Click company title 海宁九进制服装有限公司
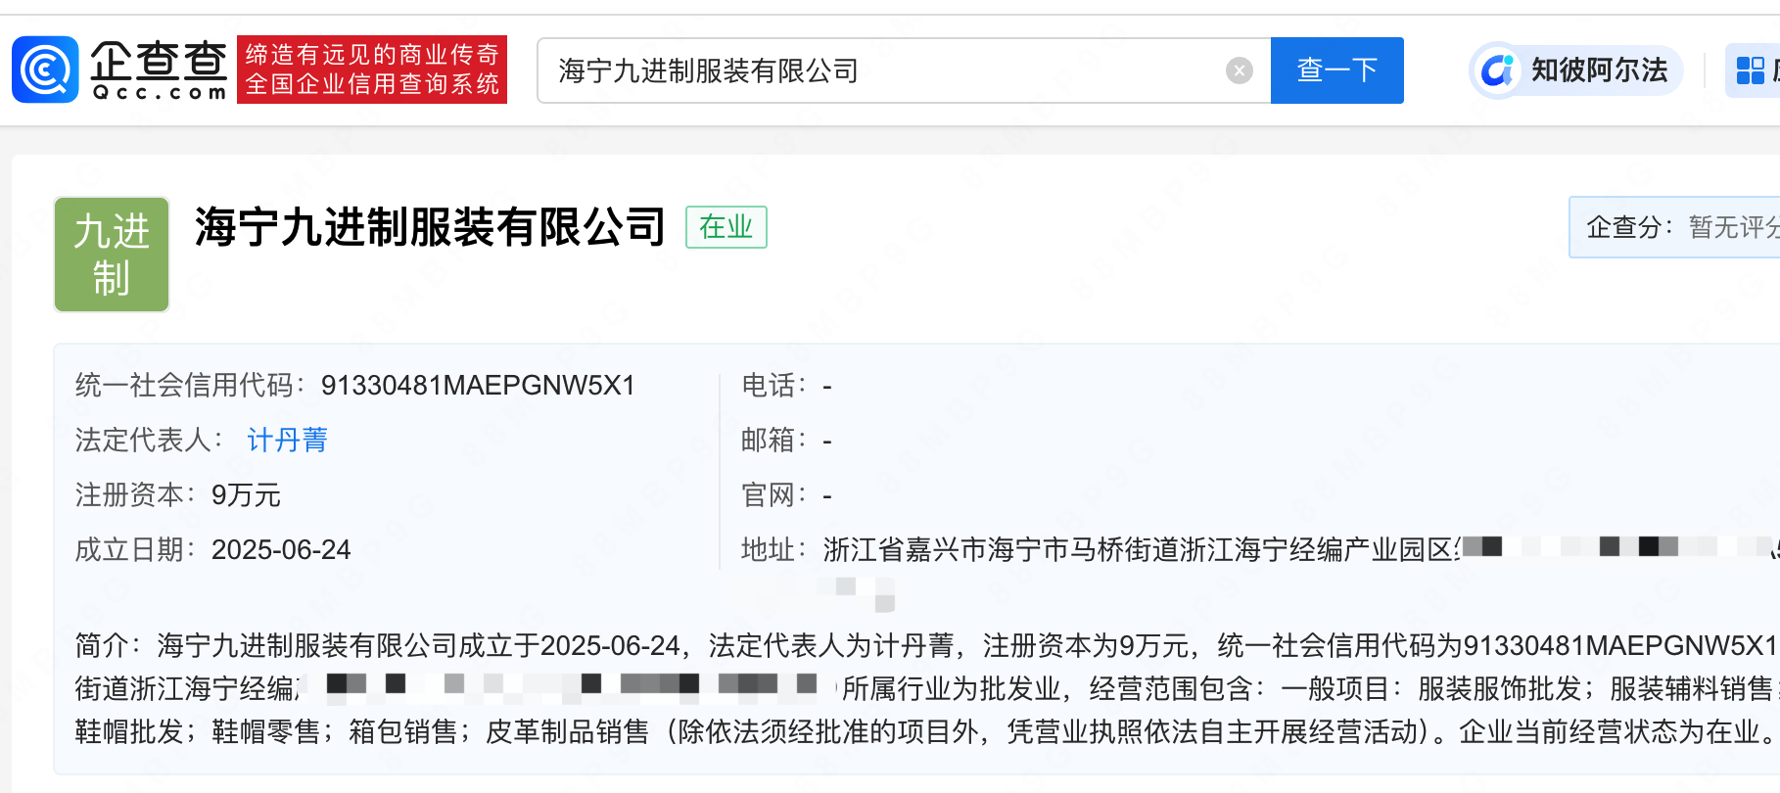 (x=430, y=227)
